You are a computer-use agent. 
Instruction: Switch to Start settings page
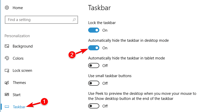[x=17, y=95]
